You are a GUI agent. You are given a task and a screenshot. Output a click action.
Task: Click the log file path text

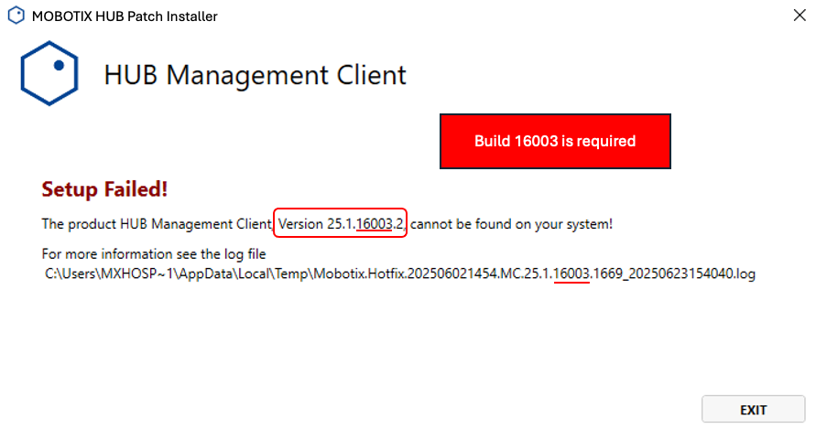pos(399,273)
